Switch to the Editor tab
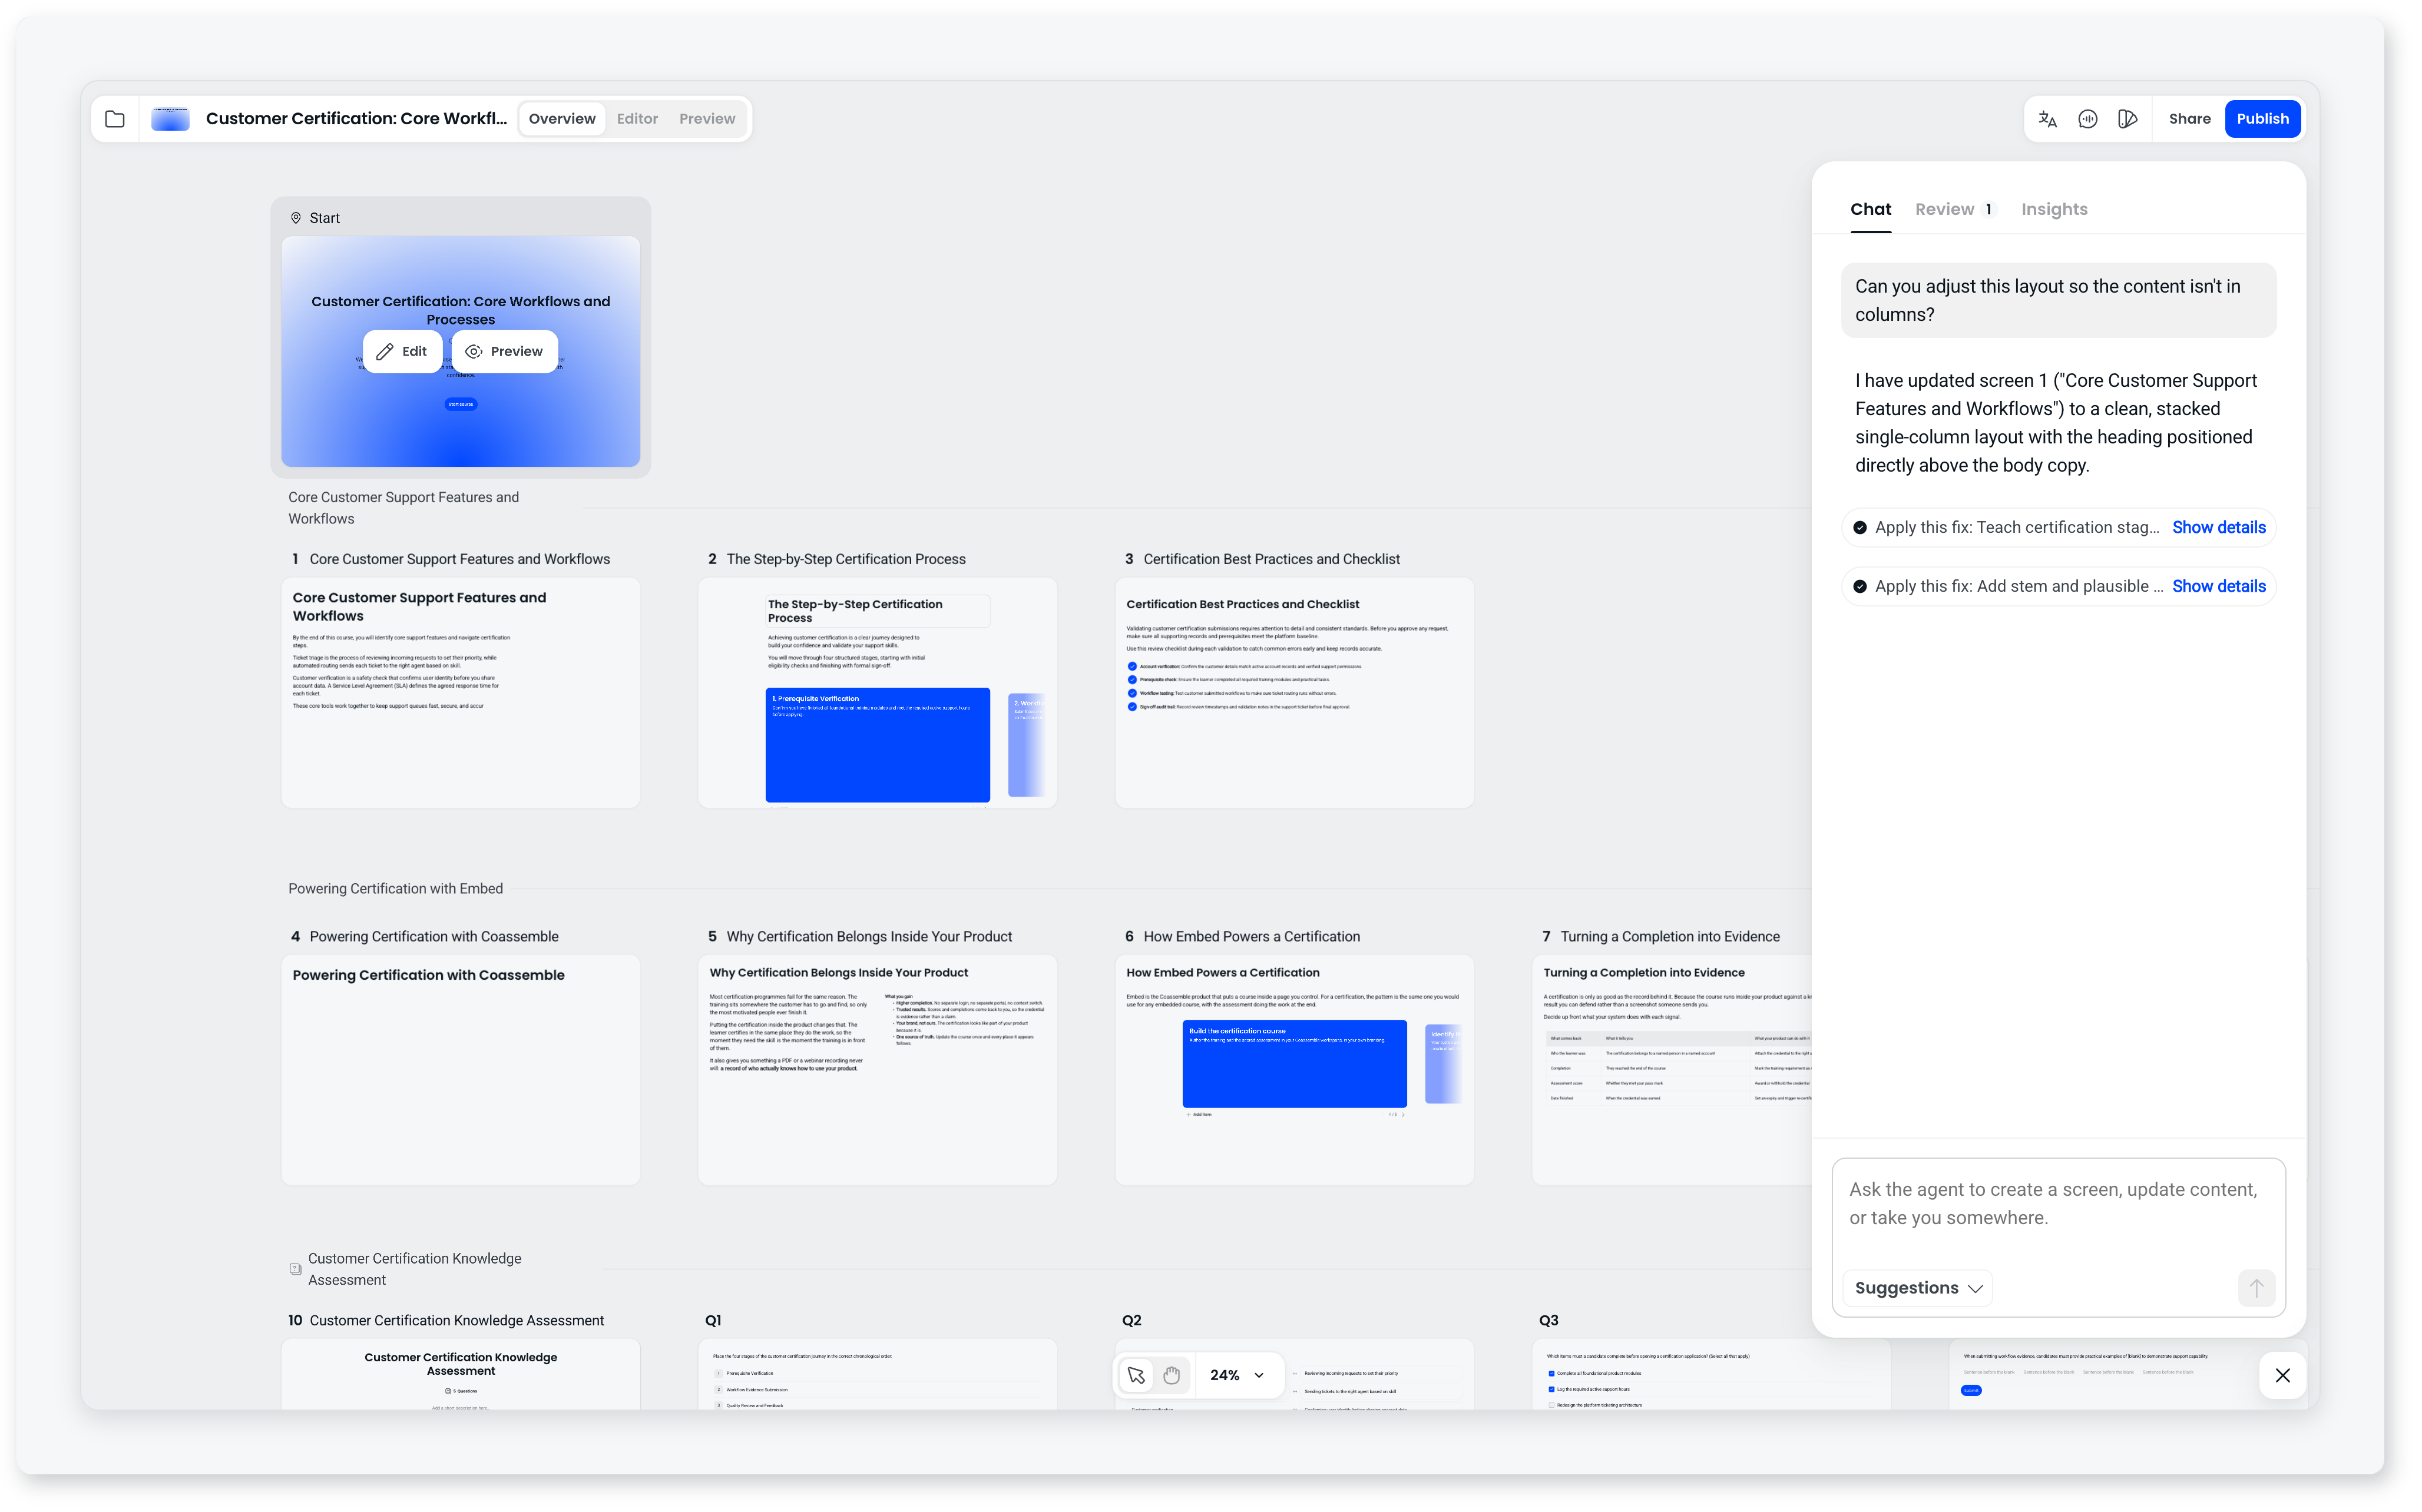 tap(637, 119)
